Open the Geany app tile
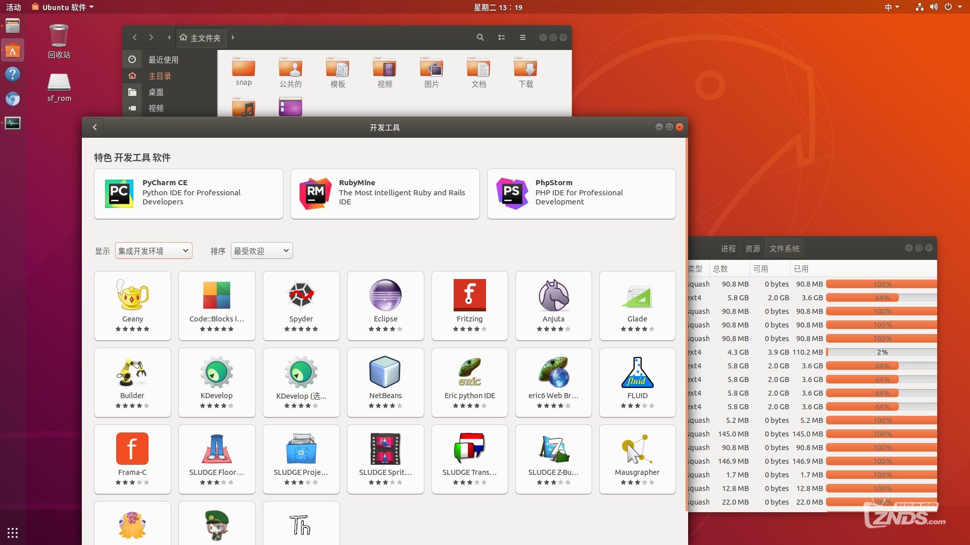Viewport: 970px width, 545px height. pos(132,305)
